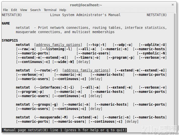Image resolution: width=179 pixels, height=135 pixels.
Task: Open the View menu
Action: pyautogui.click(x=24, y=10)
